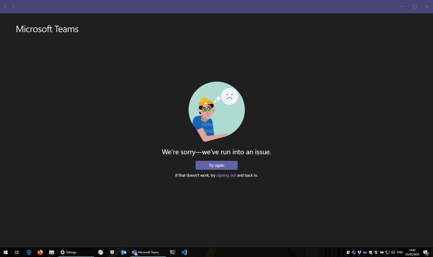Open File Explorer from the taskbar
This screenshot has height=257, width=433.
tap(52, 252)
